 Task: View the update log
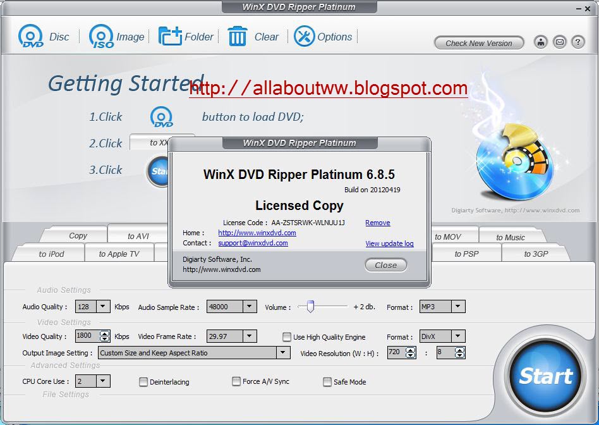389,243
